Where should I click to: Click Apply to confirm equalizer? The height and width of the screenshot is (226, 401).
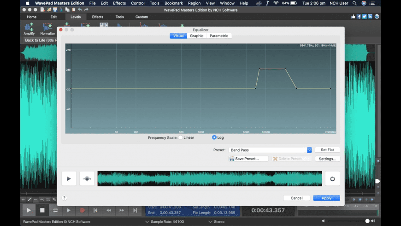(x=326, y=198)
